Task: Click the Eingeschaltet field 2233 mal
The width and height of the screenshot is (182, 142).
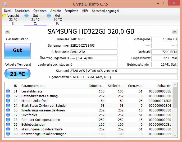Action: (165, 58)
